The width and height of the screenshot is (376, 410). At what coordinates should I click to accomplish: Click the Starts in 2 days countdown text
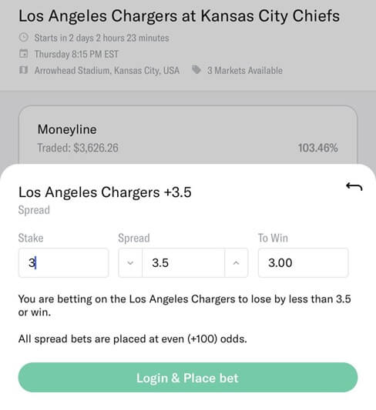pos(102,38)
